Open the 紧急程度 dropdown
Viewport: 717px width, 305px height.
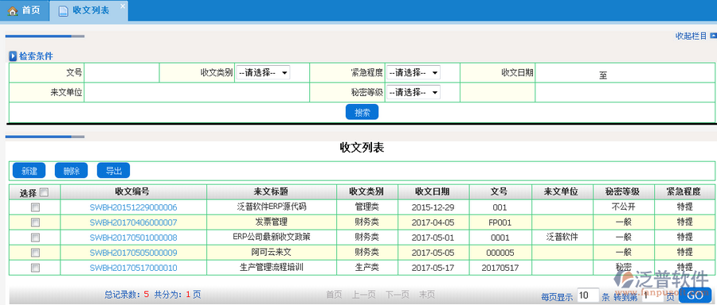pos(413,72)
